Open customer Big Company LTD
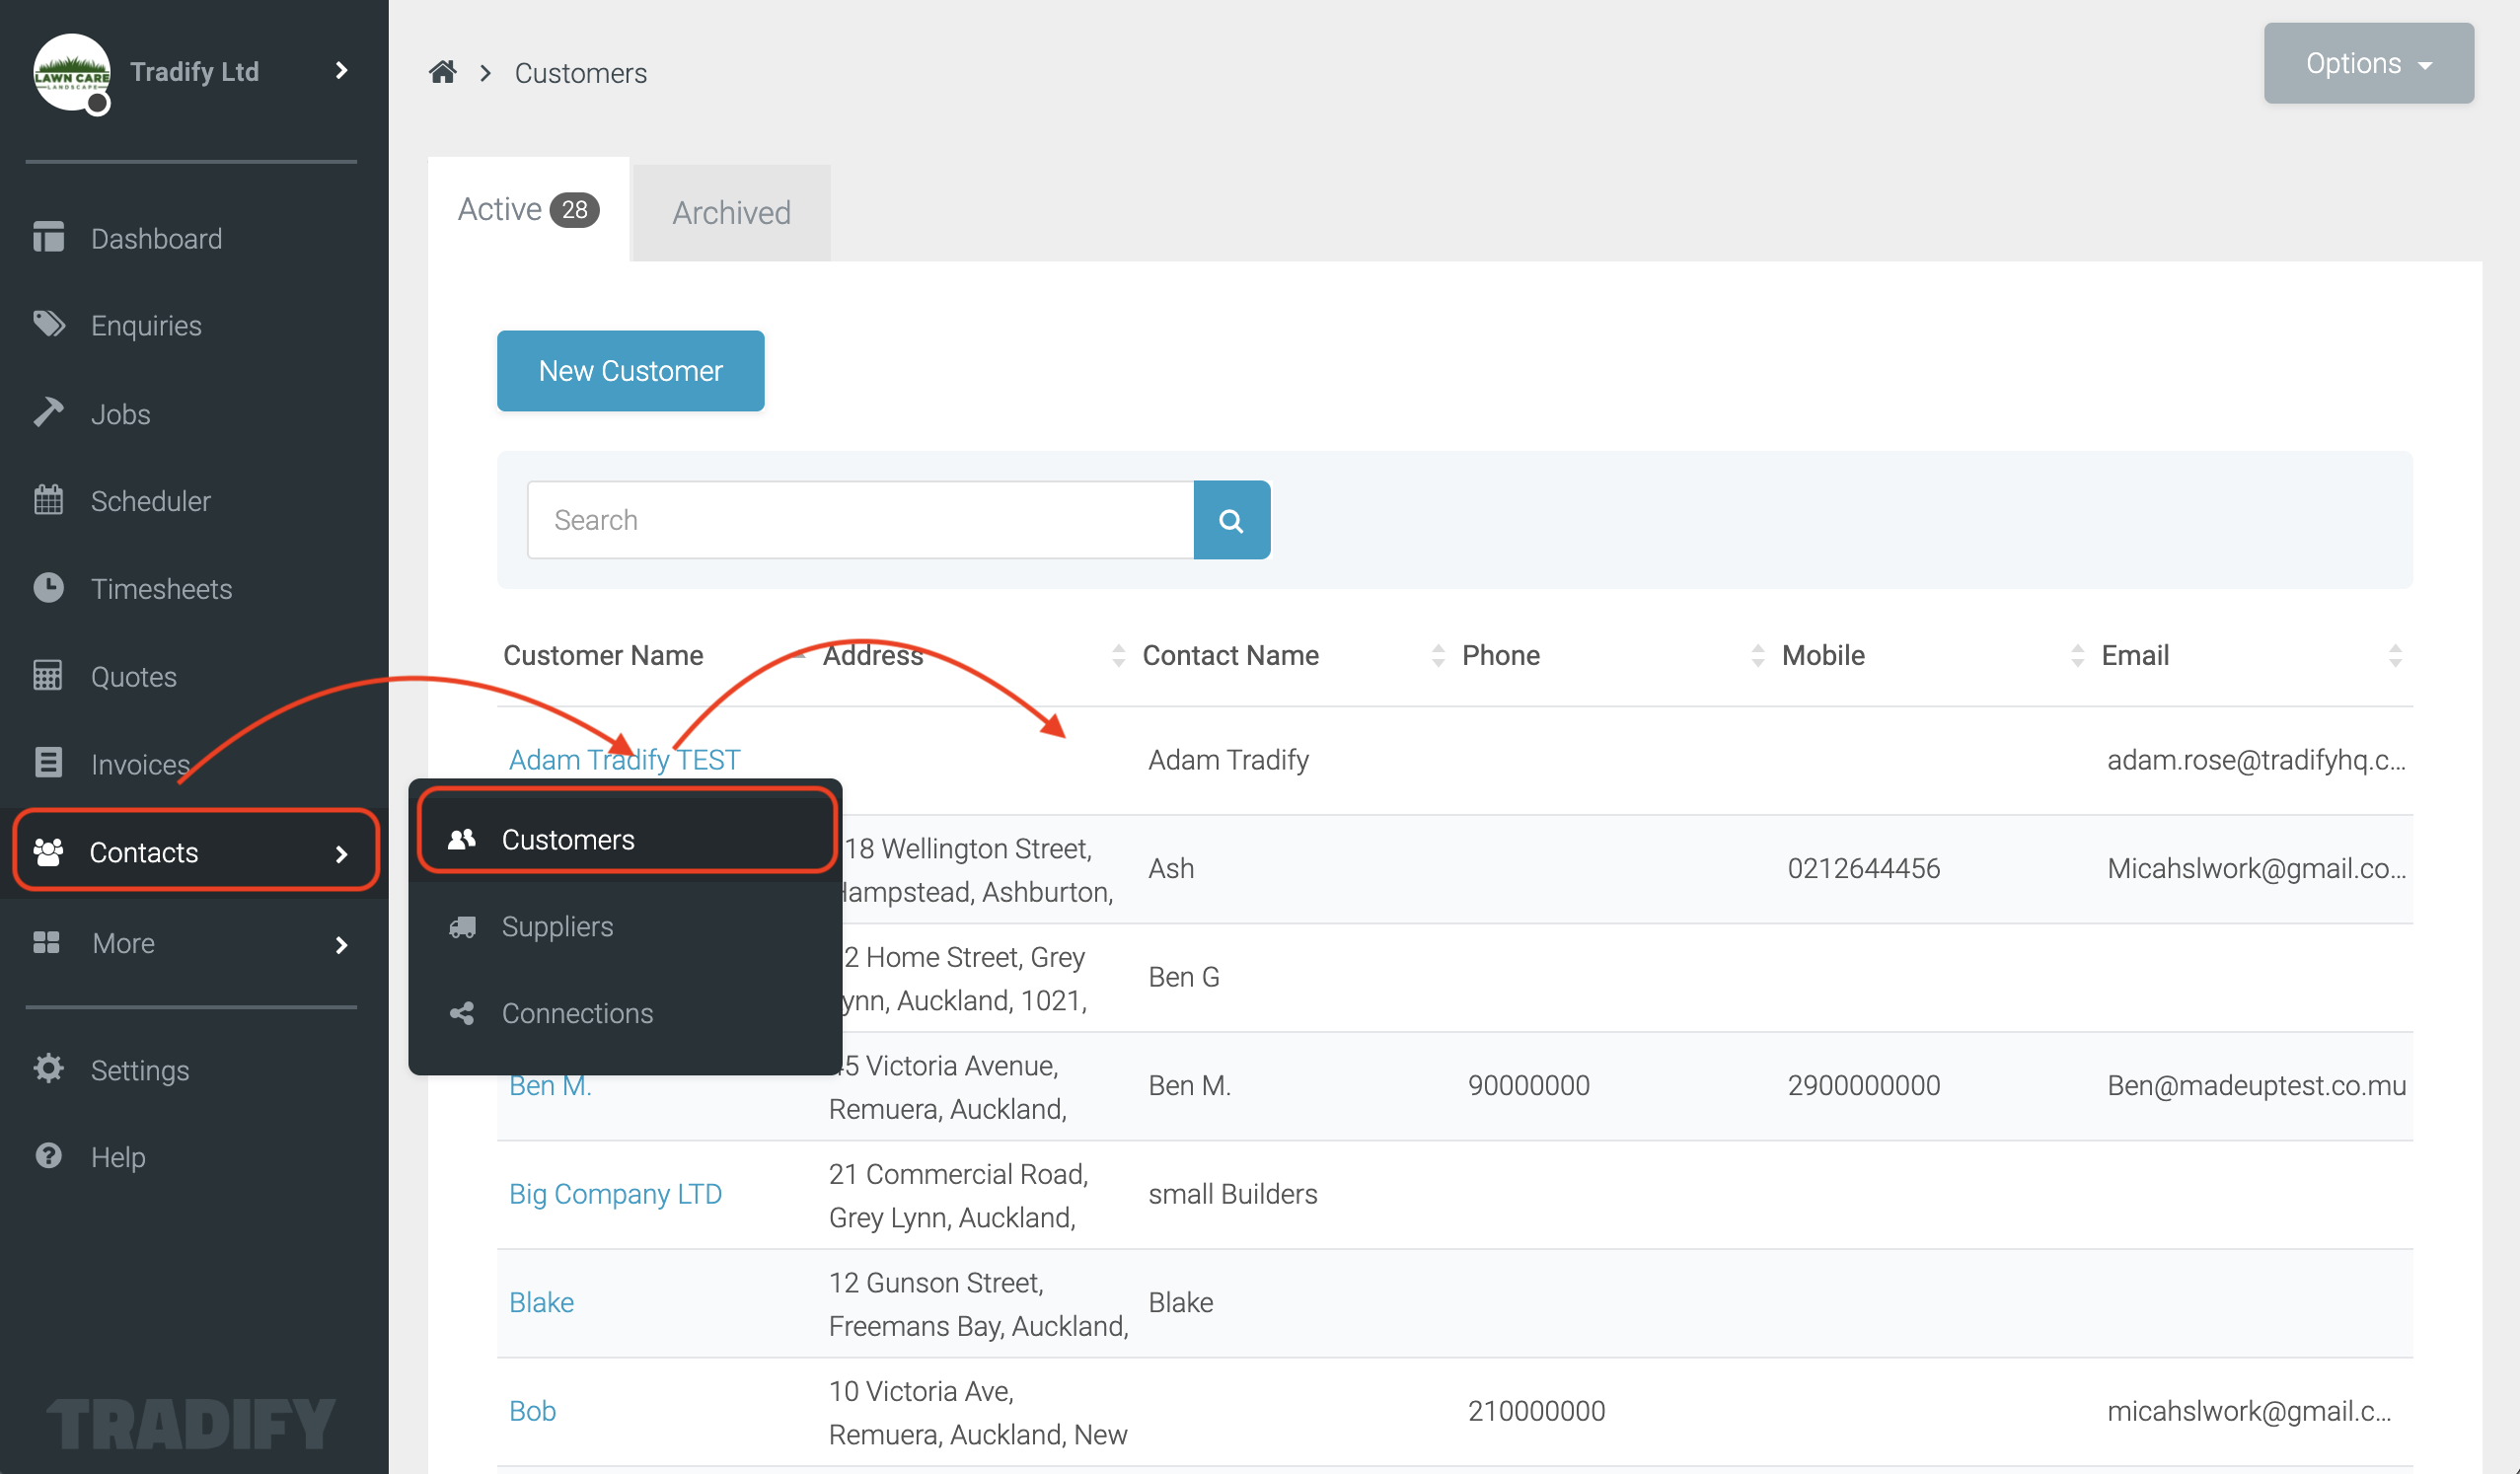Viewport: 2520px width, 1474px height. [615, 1194]
